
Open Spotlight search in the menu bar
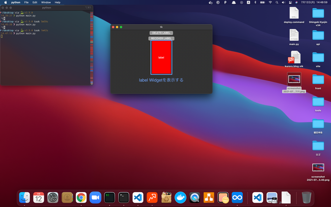pyautogui.click(x=277, y=2)
